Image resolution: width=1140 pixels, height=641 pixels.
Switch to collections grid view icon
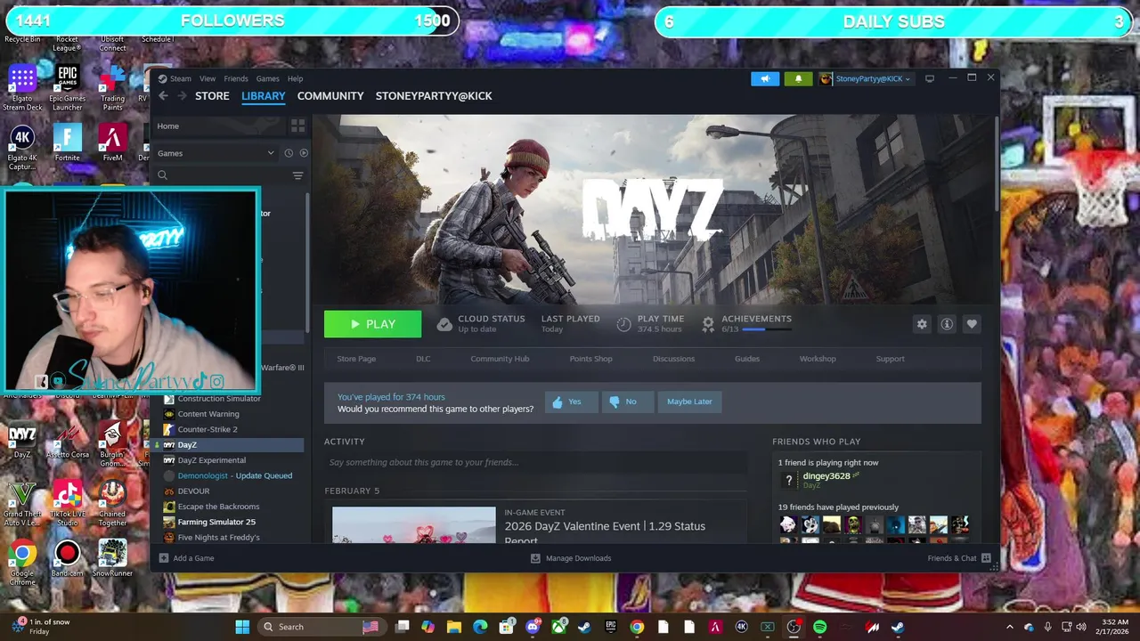pyautogui.click(x=297, y=126)
